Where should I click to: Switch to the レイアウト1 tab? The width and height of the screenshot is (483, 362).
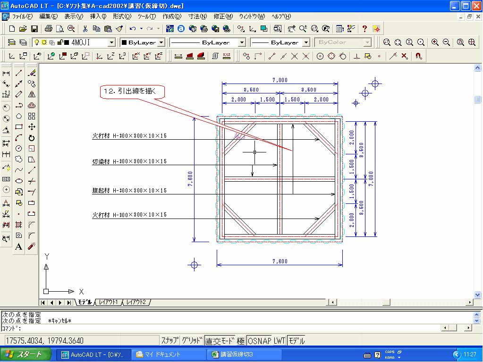point(109,302)
